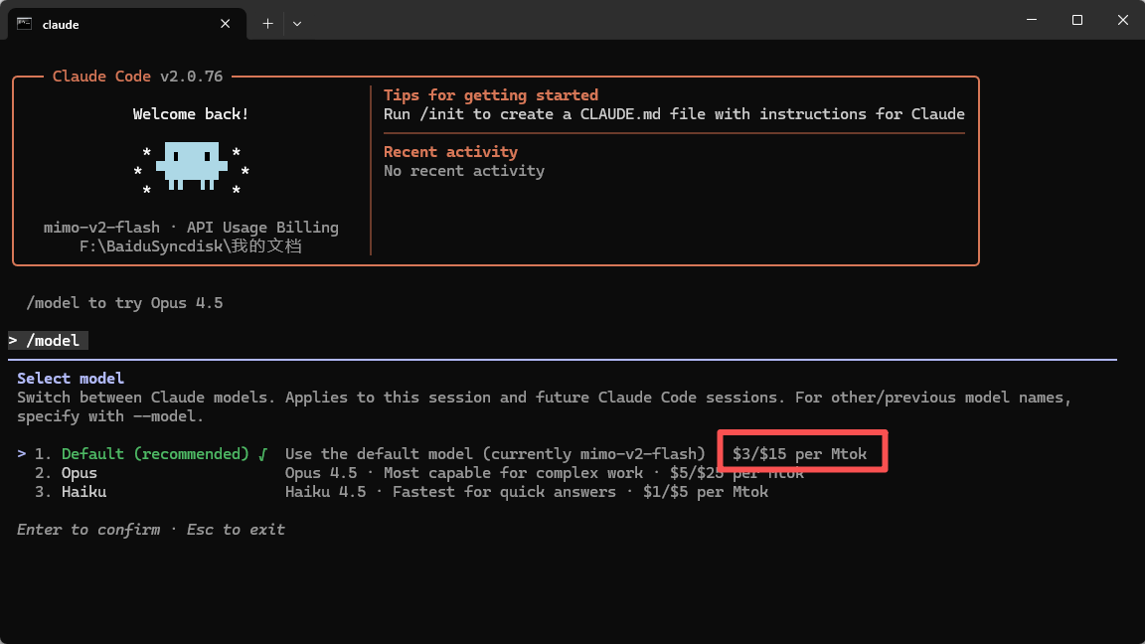
Task: Click the Claude Code pixel mascot
Action: point(191,164)
